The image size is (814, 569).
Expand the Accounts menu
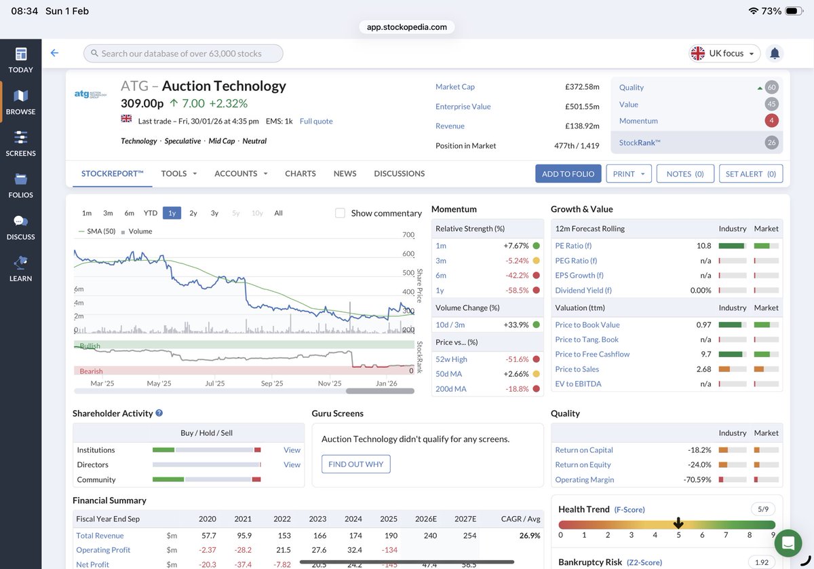pyautogui.click(x=241, y=173)
